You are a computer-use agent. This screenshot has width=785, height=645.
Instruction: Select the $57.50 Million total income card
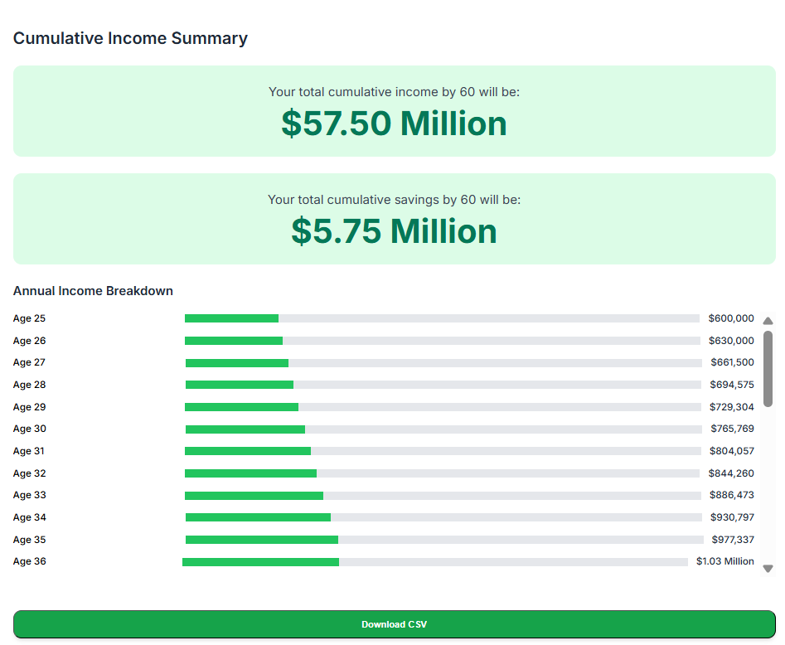[394, 111]
